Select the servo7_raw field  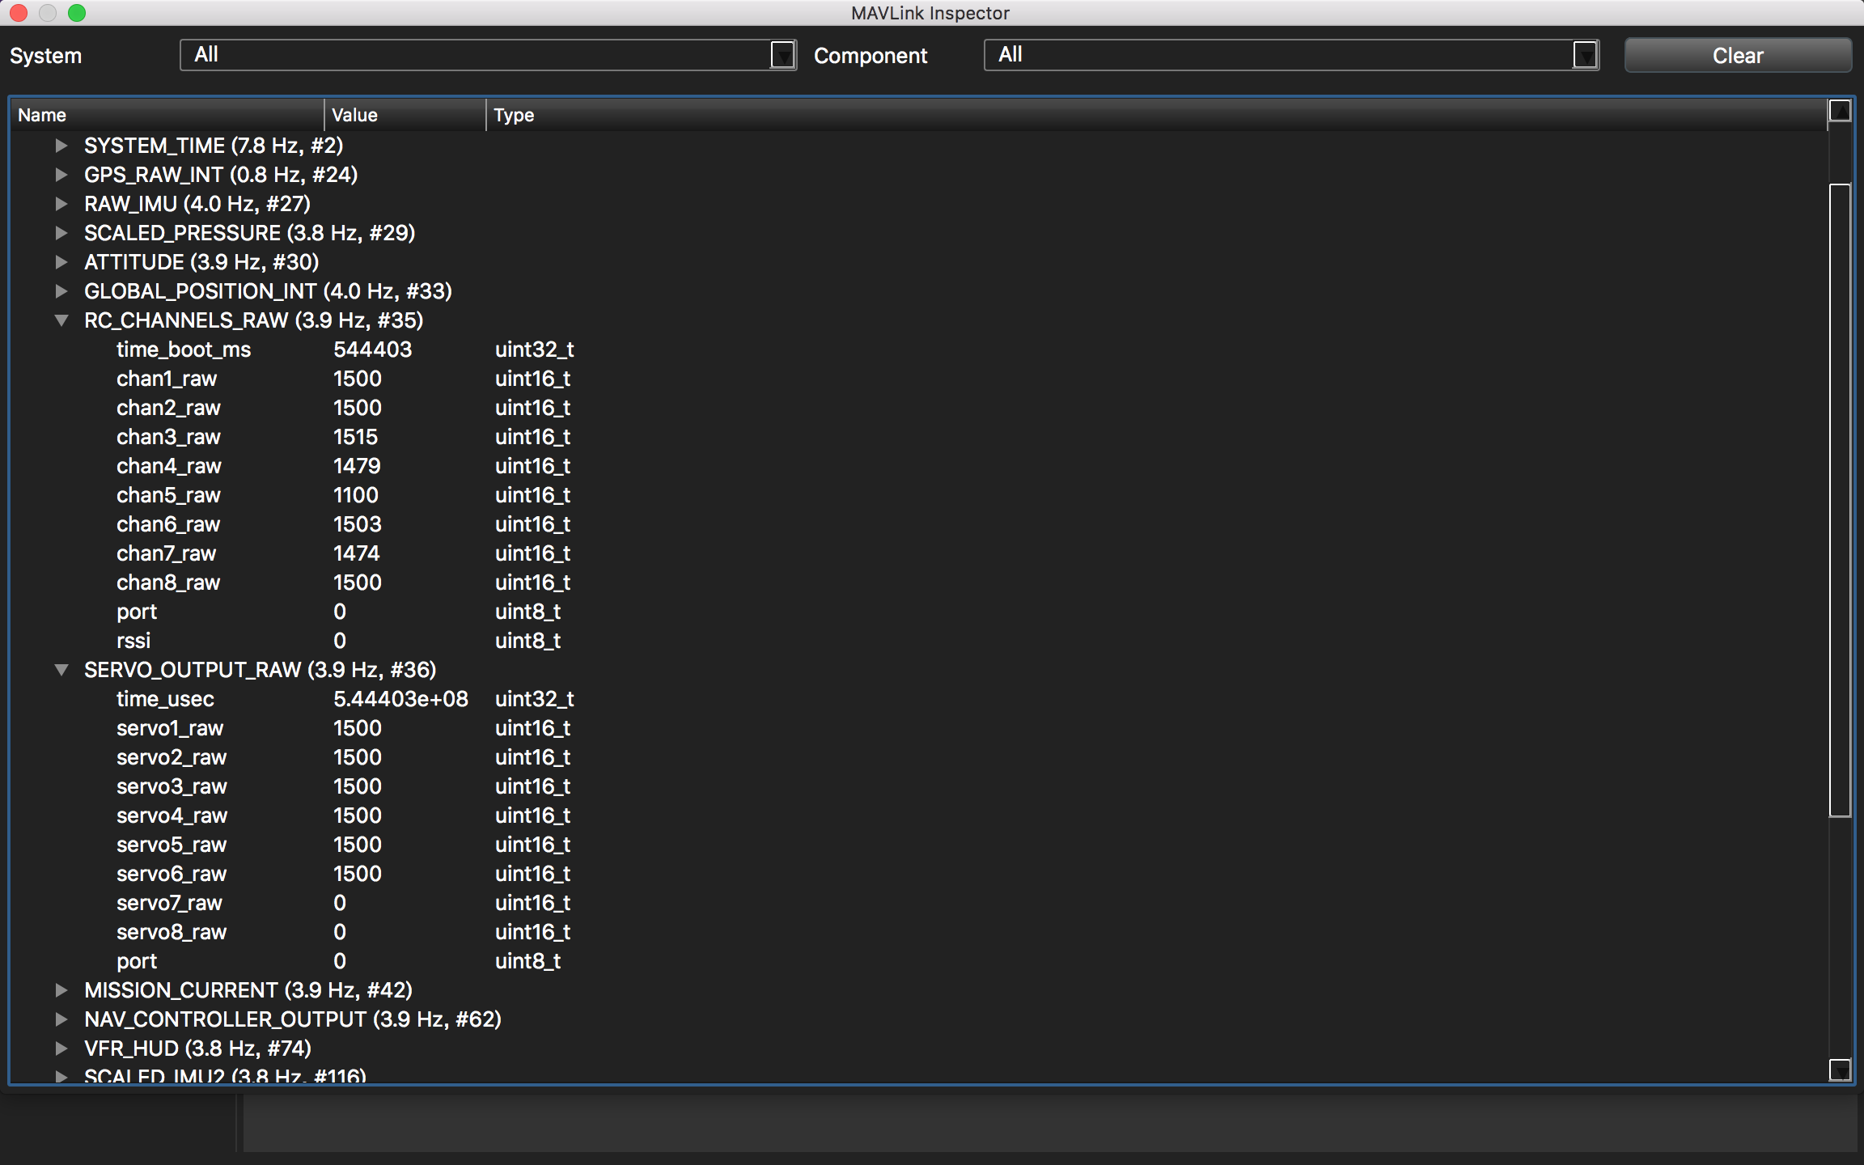pos(169,903)
